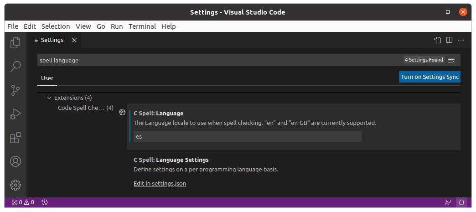The height and width of the screenshot is (212, 476).
Task: Open the notifications bell in status bar
Action: [461, 202]
